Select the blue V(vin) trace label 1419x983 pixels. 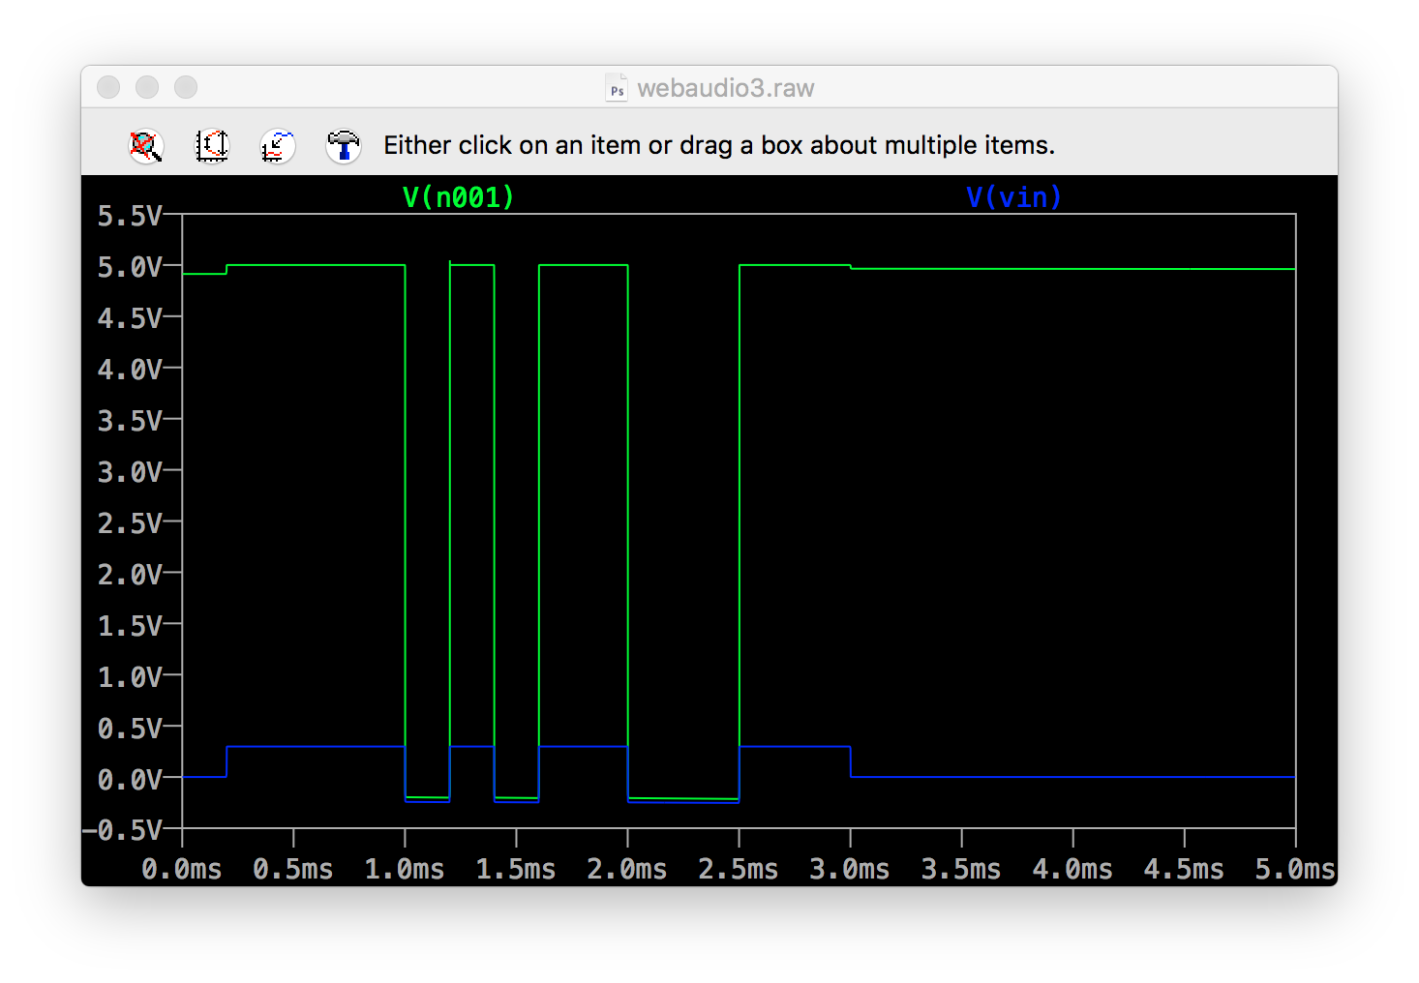(x=1013, y=197)
